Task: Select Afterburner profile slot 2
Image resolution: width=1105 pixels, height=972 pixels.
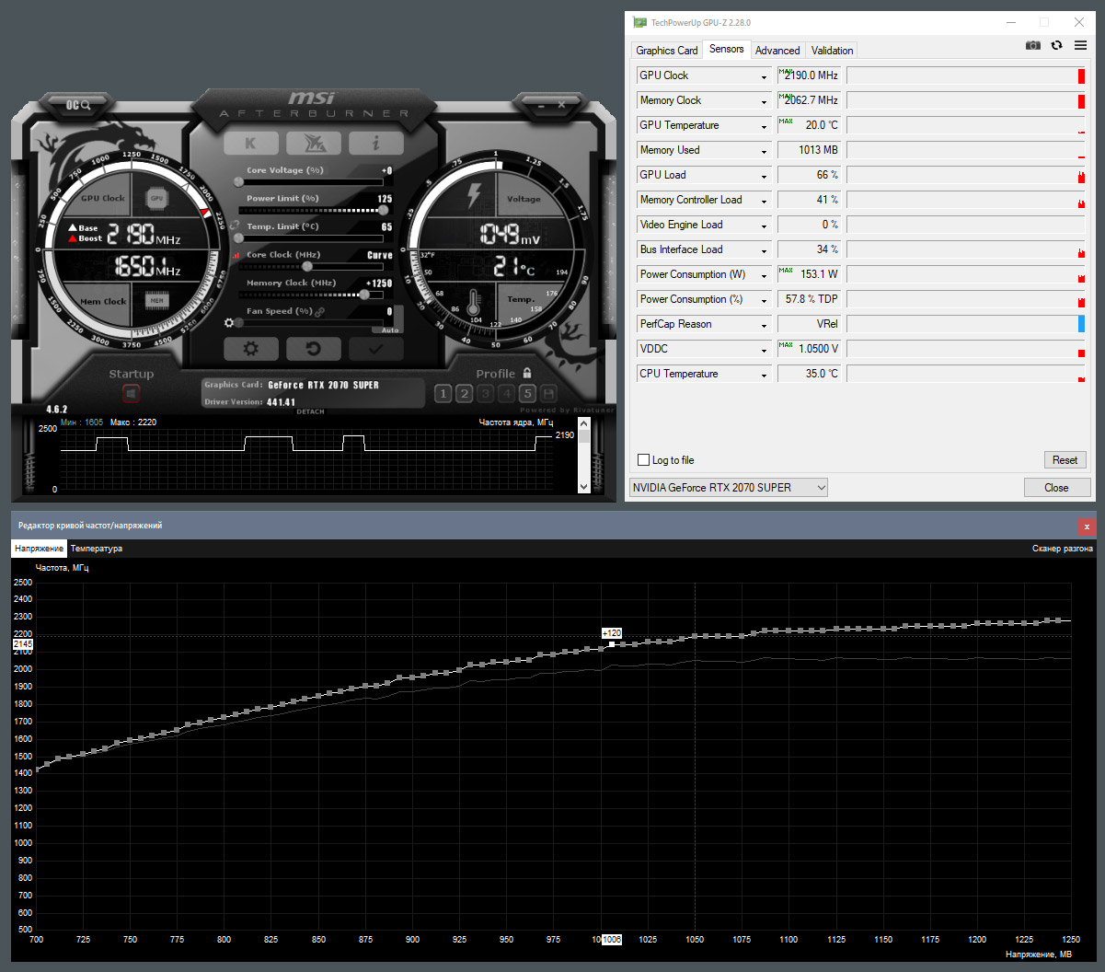Action: pos(464,394)
